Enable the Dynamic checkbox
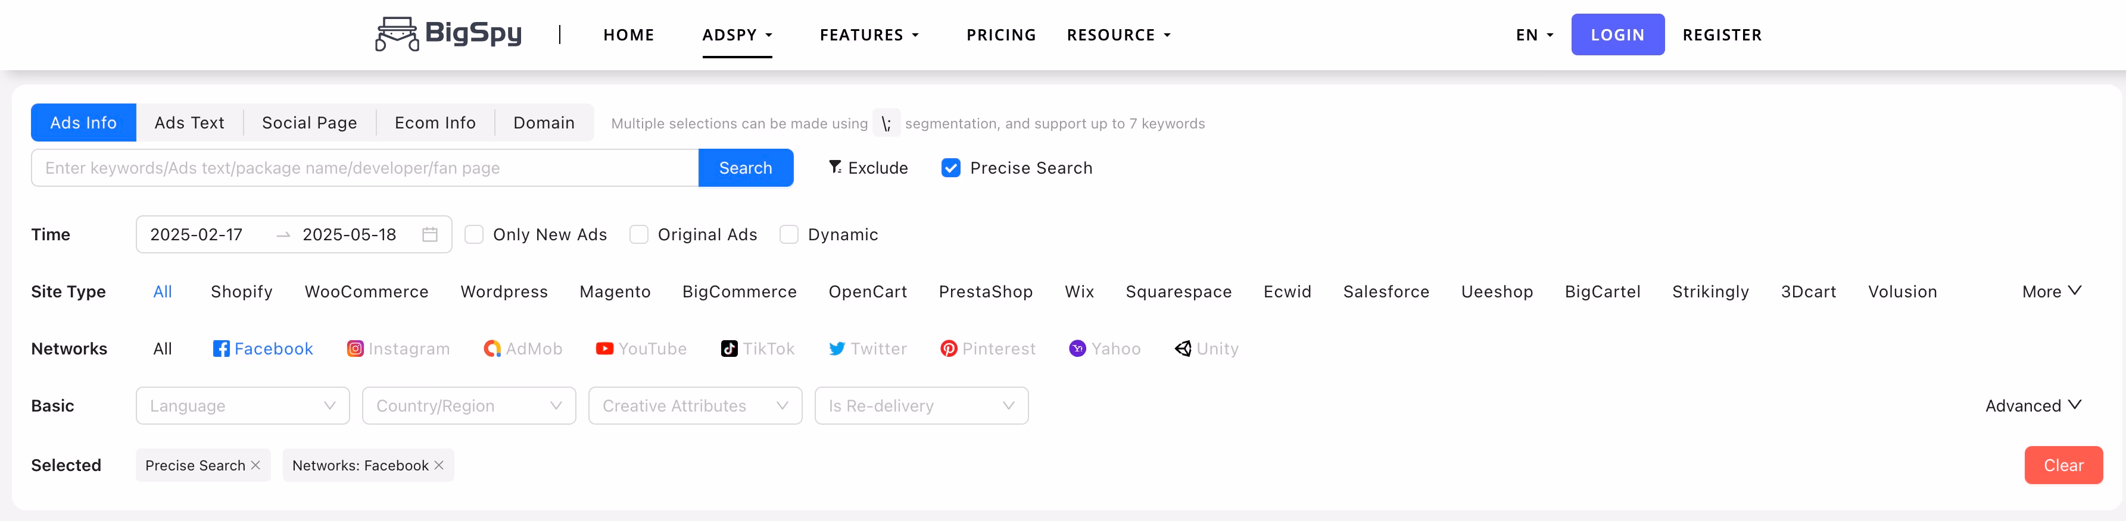Image resolution: width=2126 pixels, height=521 pixels. (x=789, y=234)
